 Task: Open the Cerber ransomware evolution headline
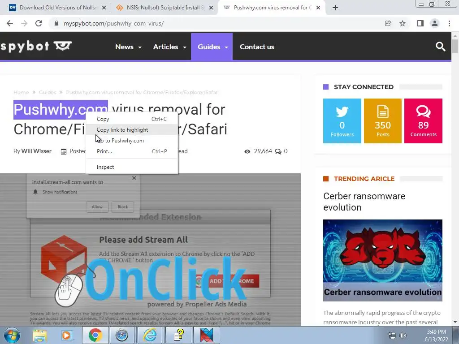coord(364,202)
